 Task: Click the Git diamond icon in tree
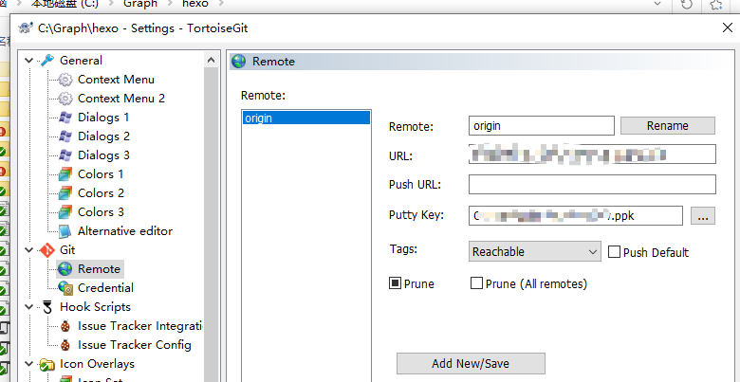click(x=46, y=250)
